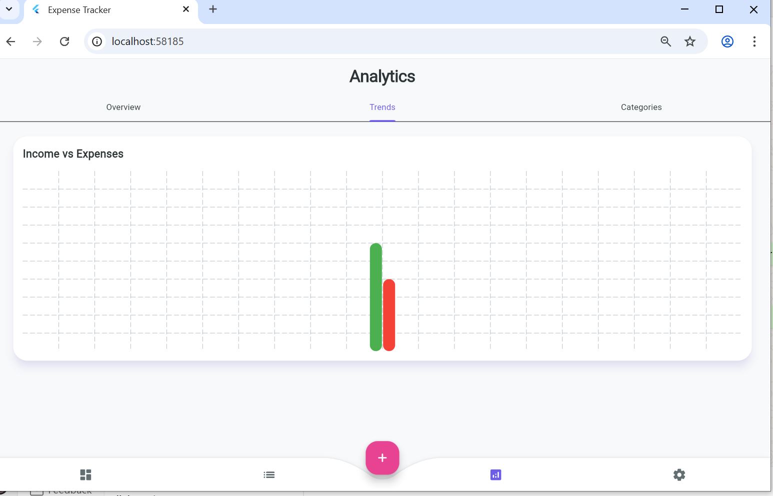Screen dimensions: 773x496
Task: Open a new browser tab
Action: click(x=213, y=9)
